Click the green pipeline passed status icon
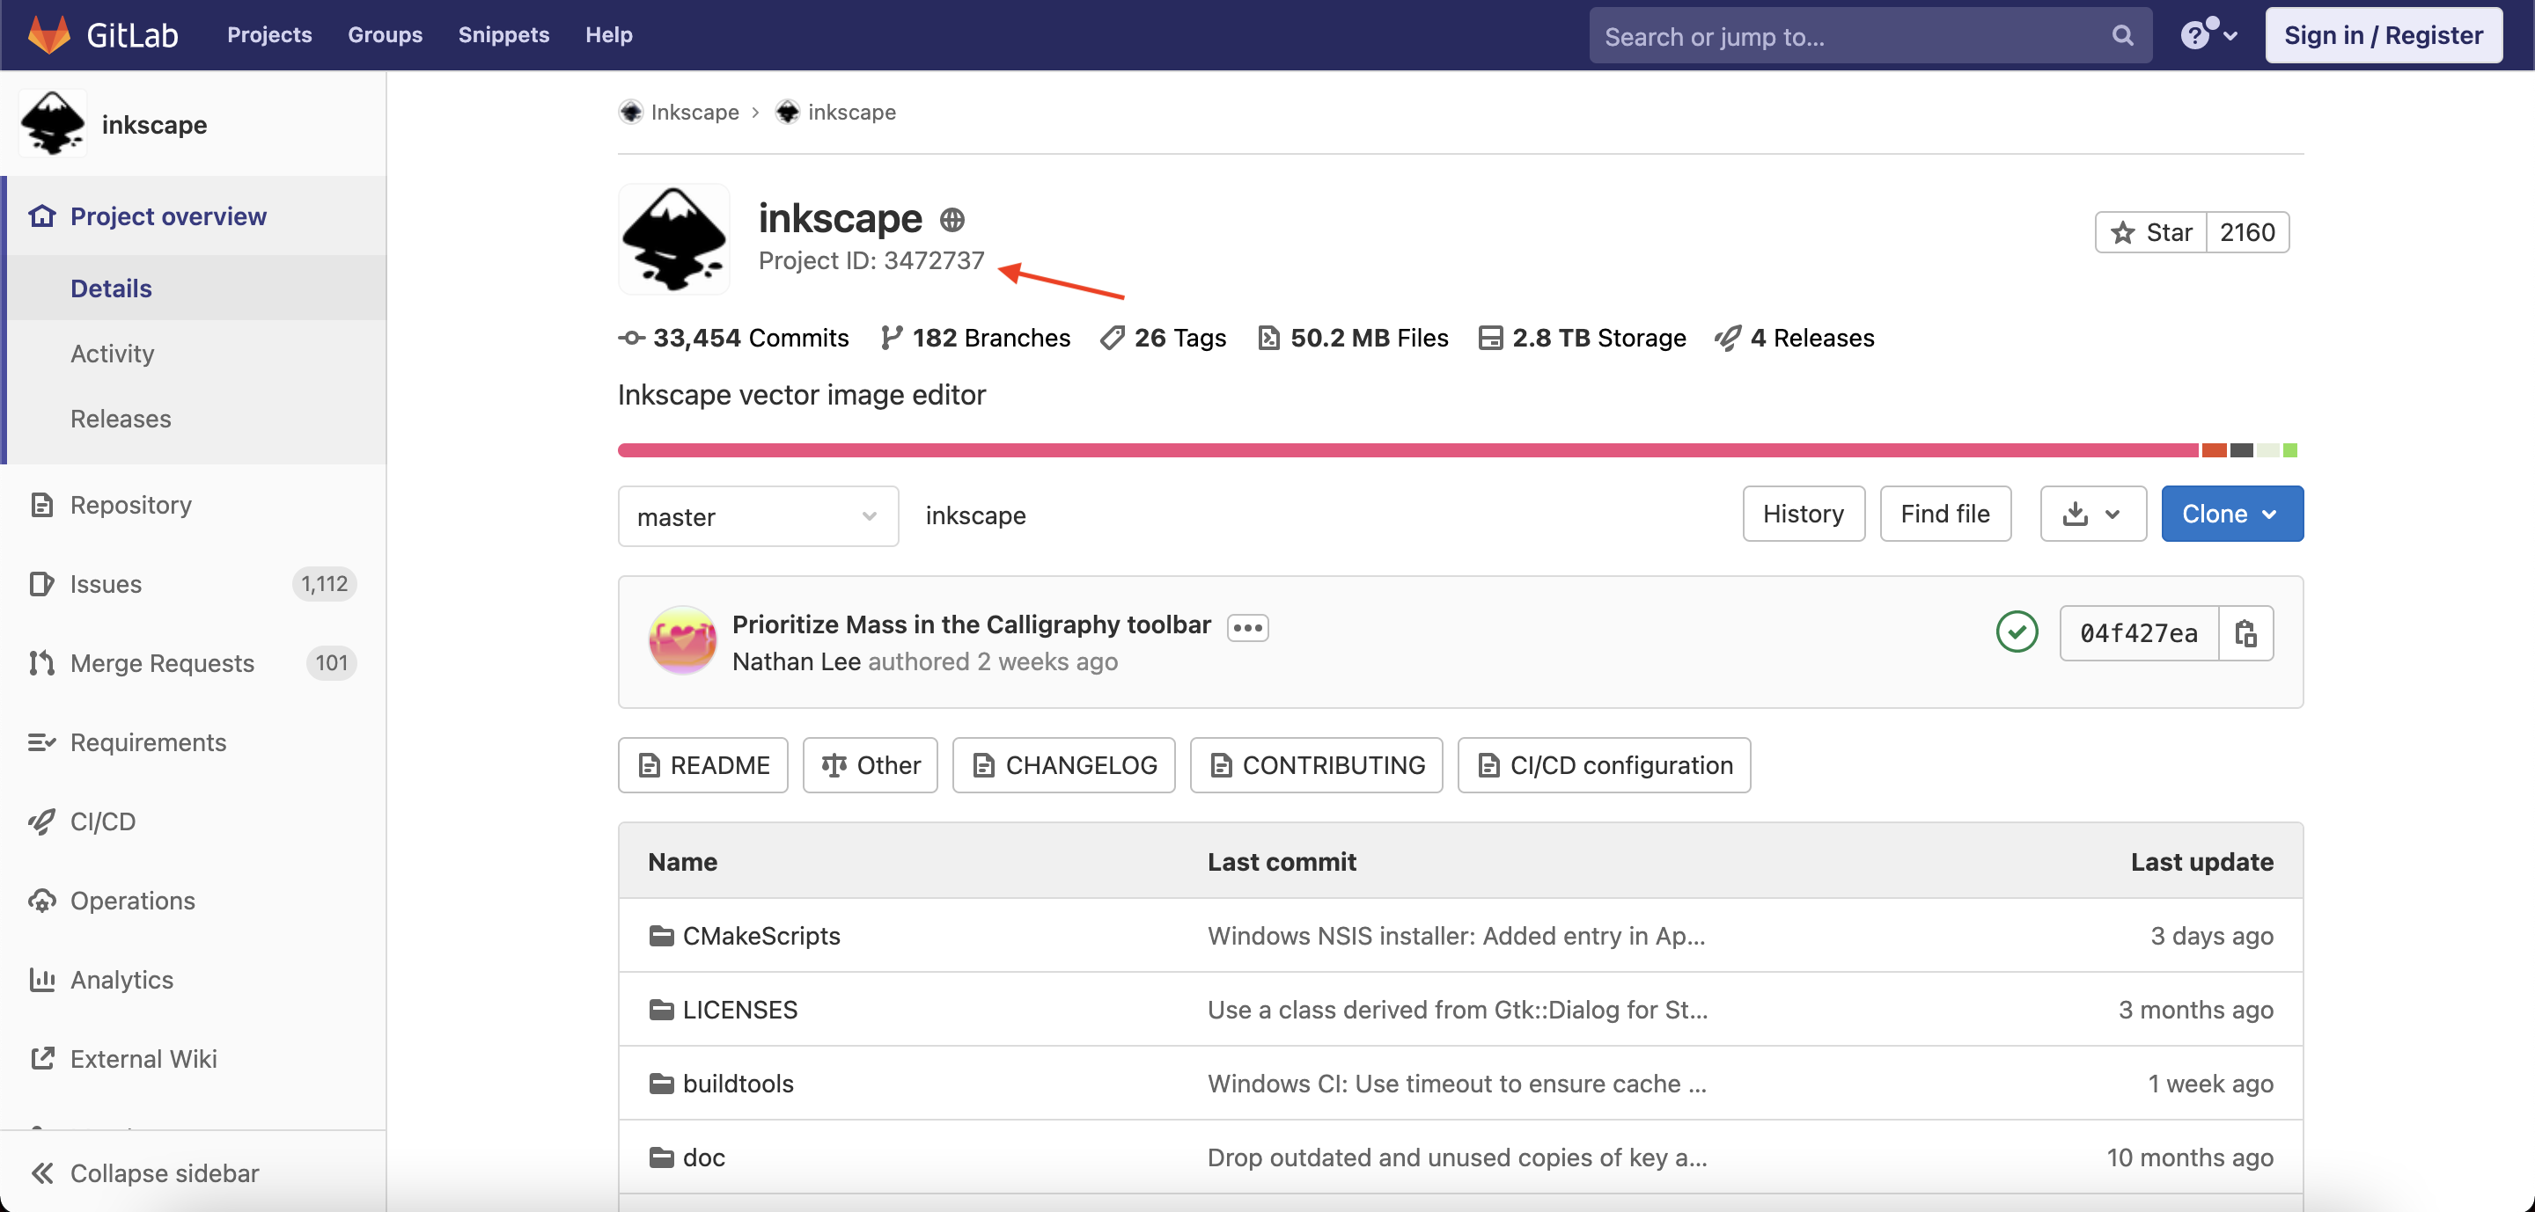This screenshot has height=1212, width=2535. (x=2017, y=632)
